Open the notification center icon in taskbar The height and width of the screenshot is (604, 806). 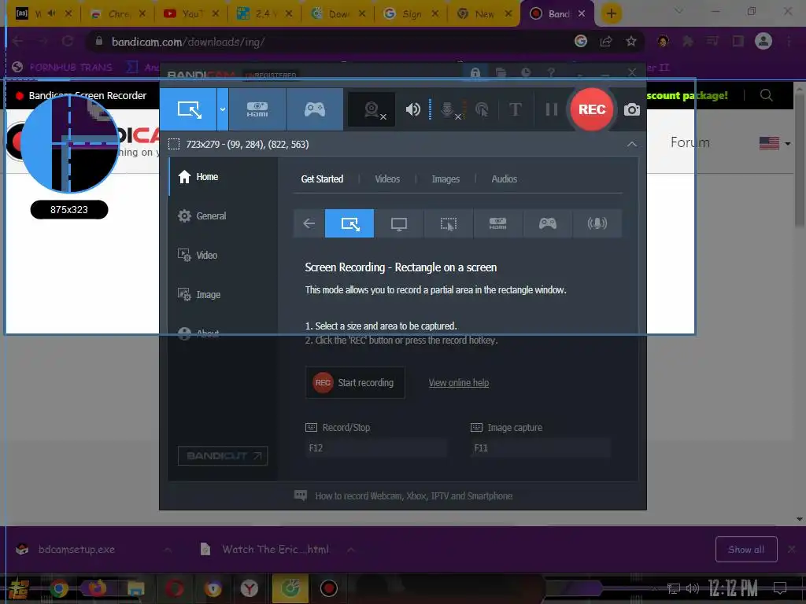click(780, 588)
